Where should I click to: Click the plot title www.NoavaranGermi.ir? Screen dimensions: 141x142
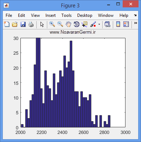click(73, 32)
